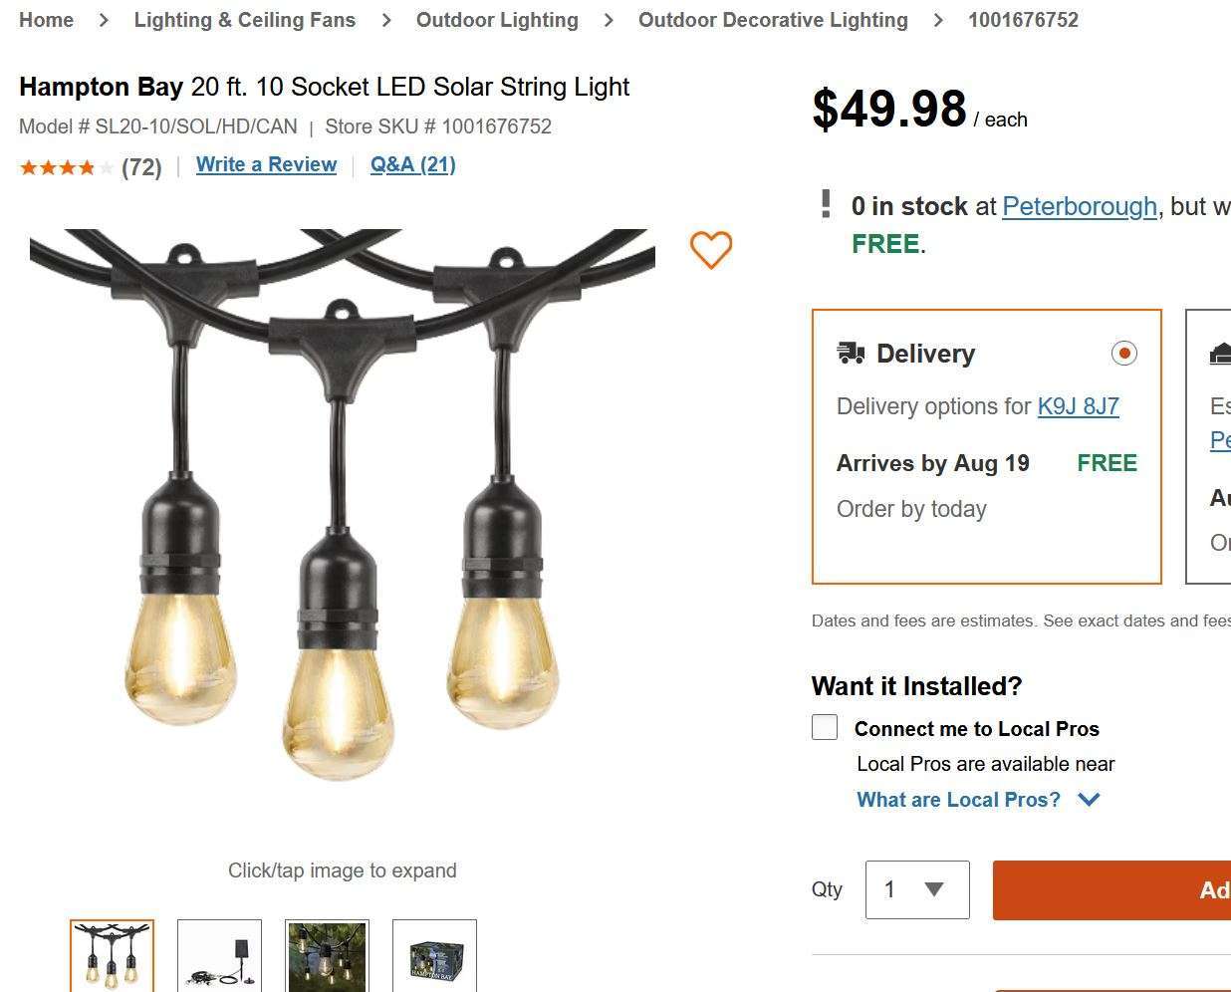Select the solar panel thumbnail image
This screenshot has height=992, width=1231.
click(219, 956)
